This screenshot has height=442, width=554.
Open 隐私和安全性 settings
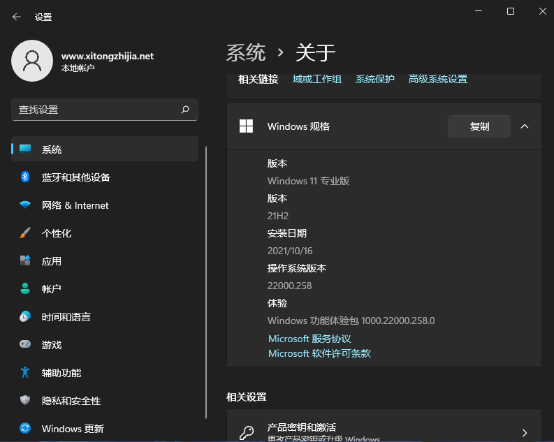(105, 400)
